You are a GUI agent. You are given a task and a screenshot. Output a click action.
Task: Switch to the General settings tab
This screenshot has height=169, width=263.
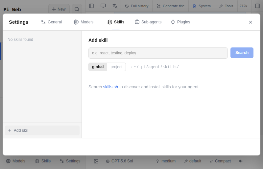(52, 22)
